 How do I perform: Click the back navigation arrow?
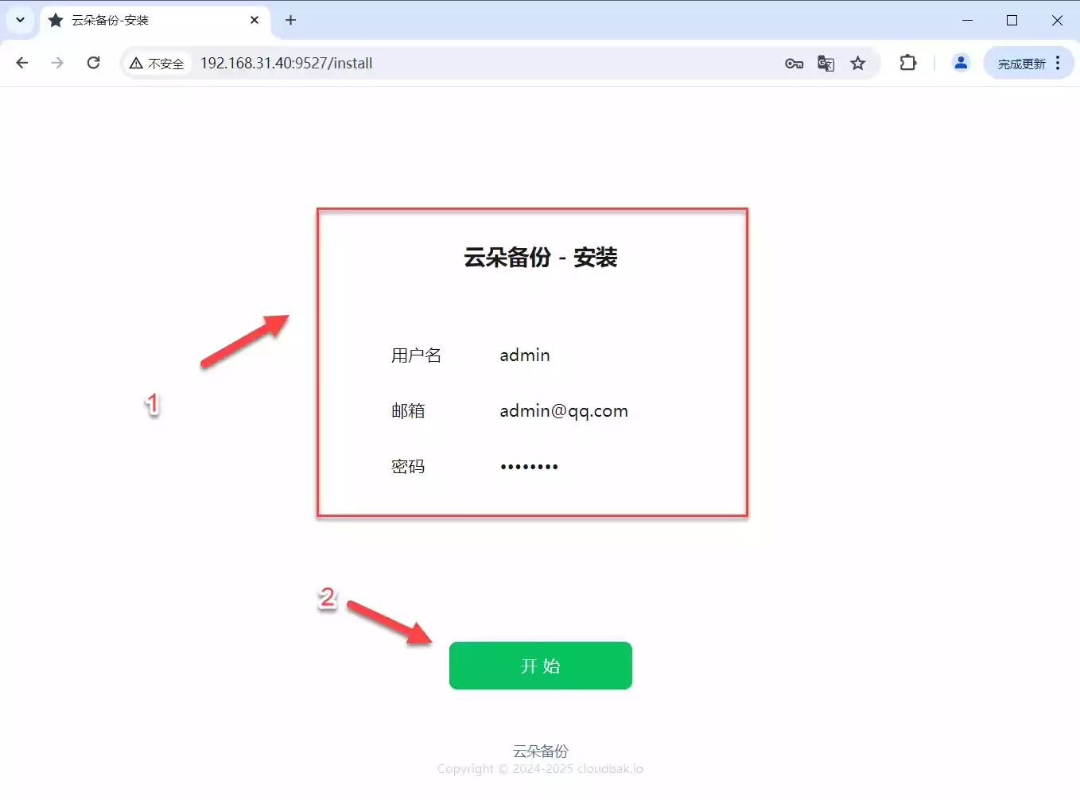tap(22, 63)
